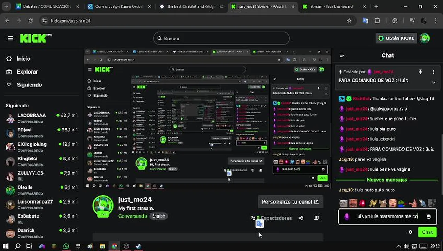This screenshot has width=443, height=251.
Task: Switch to Debates / COMUNICACIÓN browser tab
Action: point(47,6)
